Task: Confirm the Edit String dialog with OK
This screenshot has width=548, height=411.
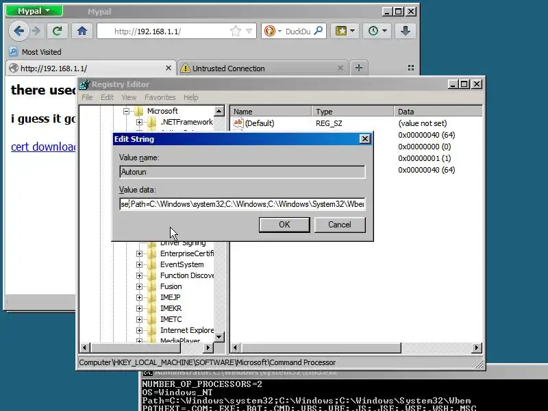Action: pos(284,225)
